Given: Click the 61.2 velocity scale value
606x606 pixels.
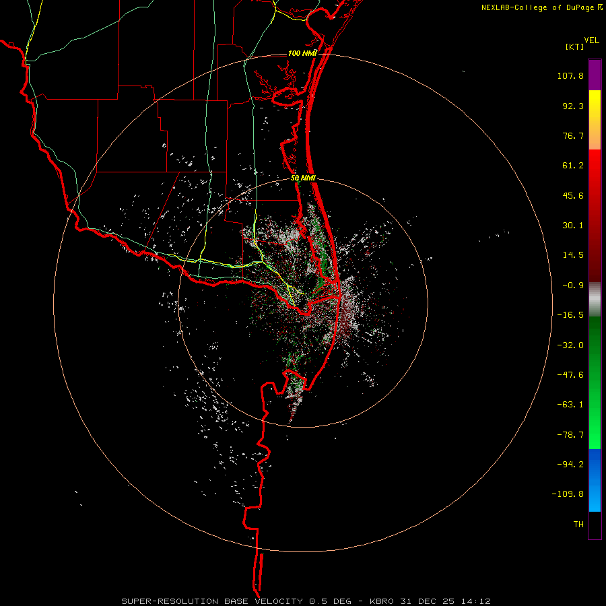Looking at the screenshot, I should [x=573, y=166].
